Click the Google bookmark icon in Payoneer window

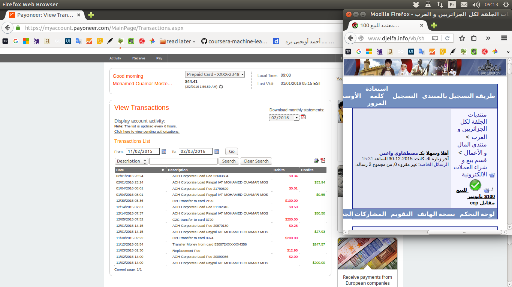15,41
